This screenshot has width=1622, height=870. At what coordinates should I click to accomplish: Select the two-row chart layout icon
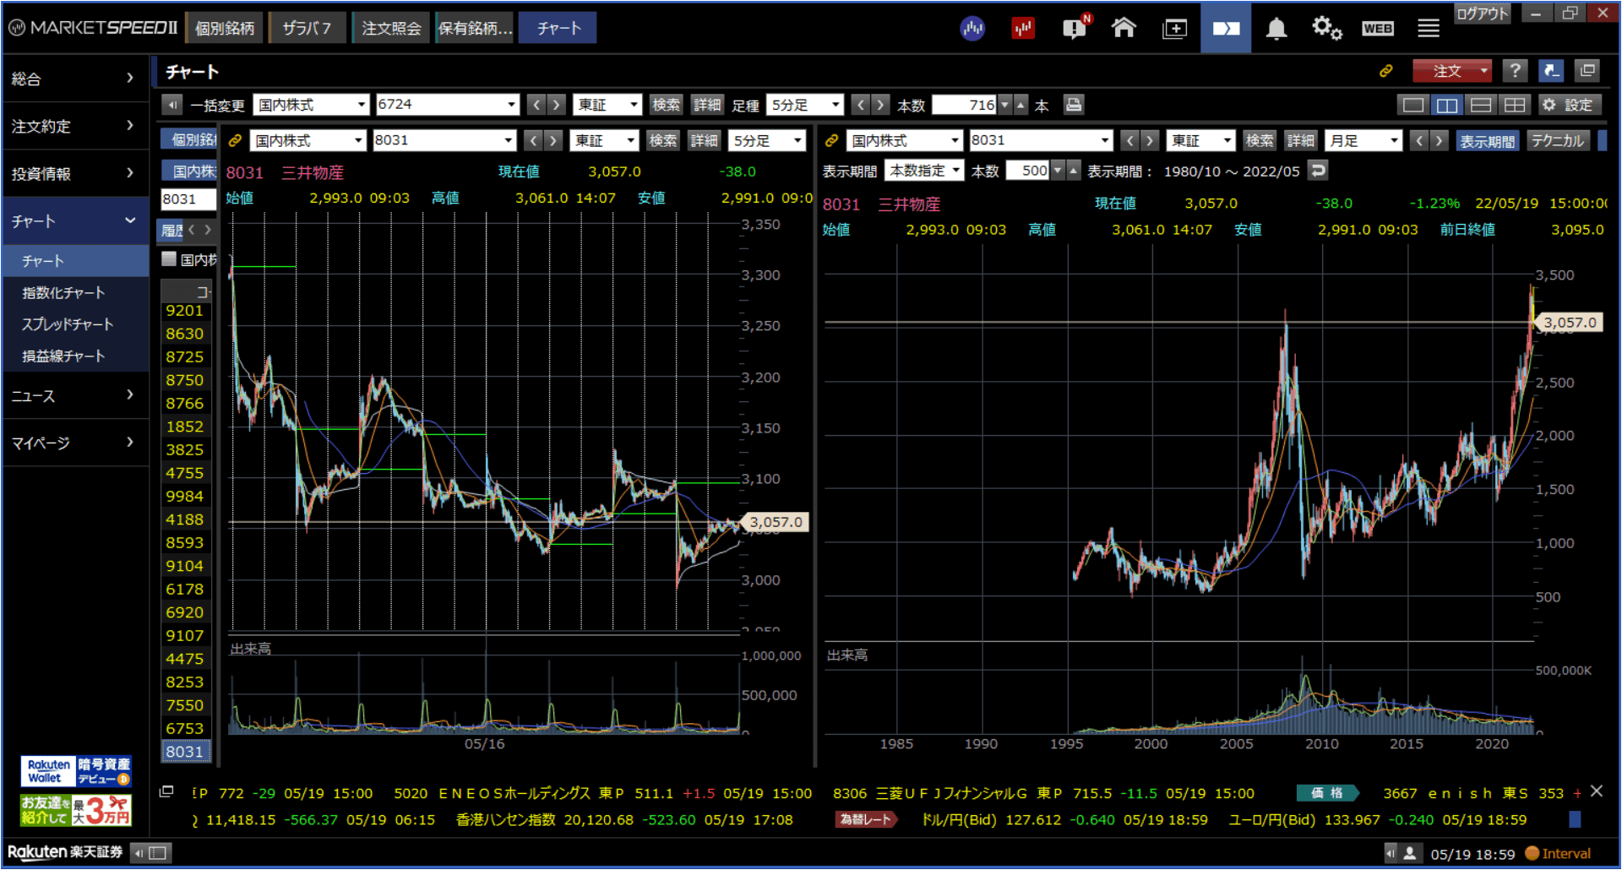1481,105
